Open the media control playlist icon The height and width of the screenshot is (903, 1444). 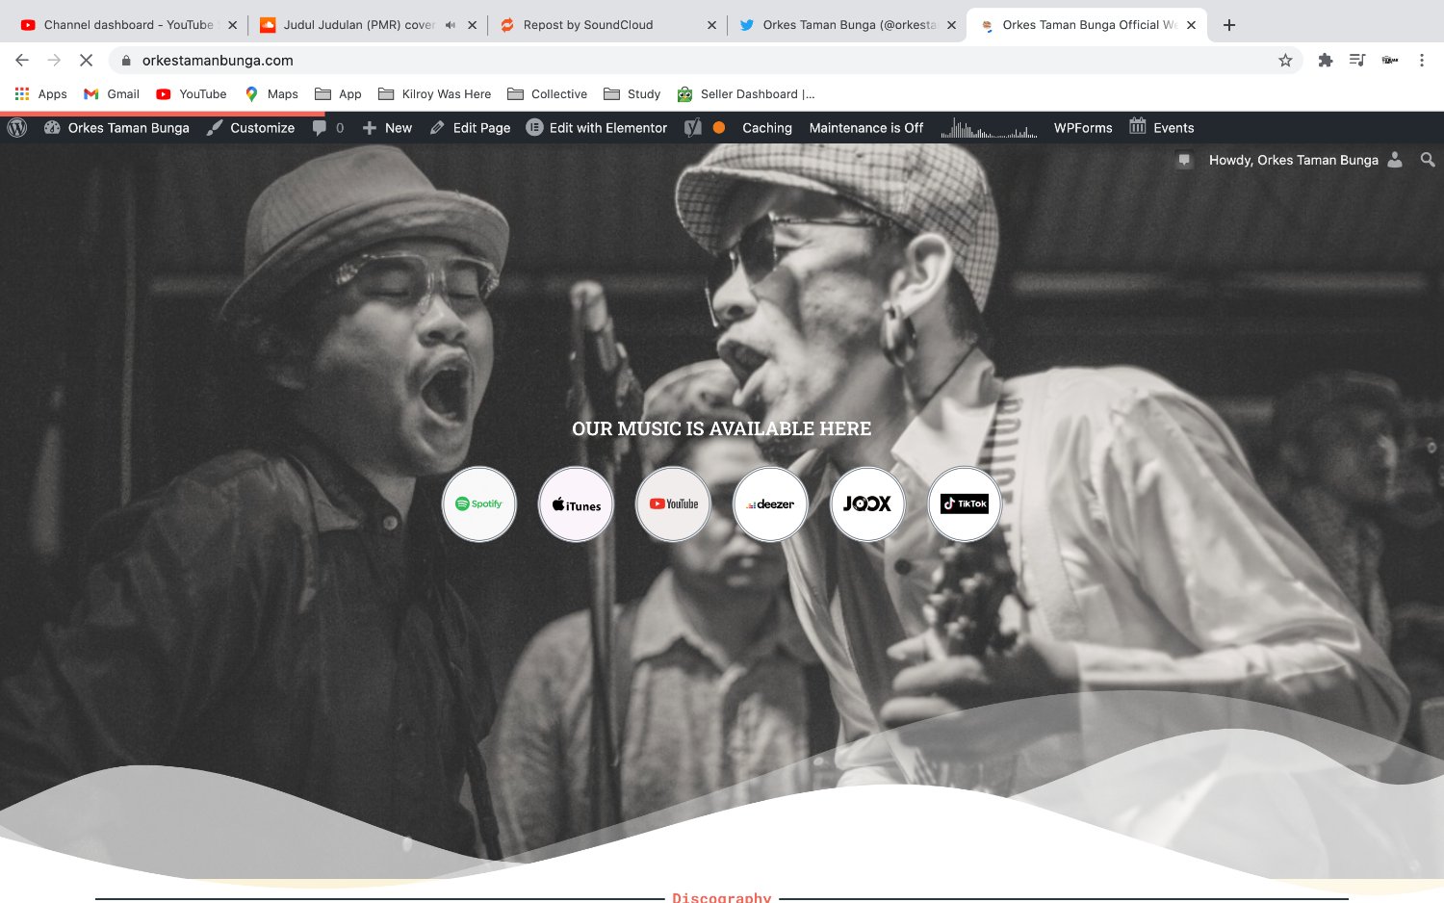(1357, 60)
